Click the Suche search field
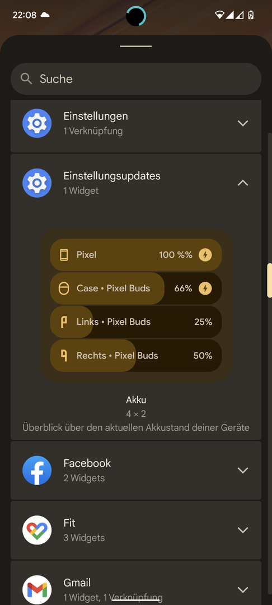Screen dimensions: 272x605 pos(136,79)
